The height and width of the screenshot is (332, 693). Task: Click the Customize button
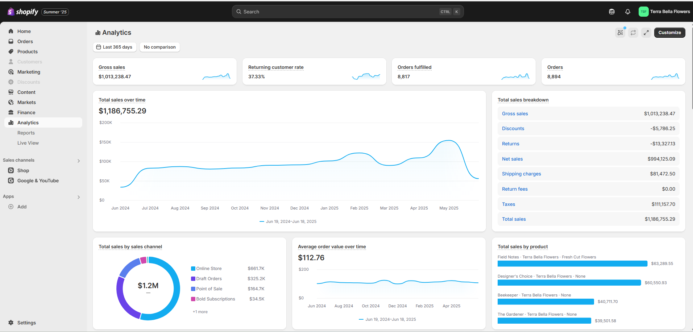669,33
